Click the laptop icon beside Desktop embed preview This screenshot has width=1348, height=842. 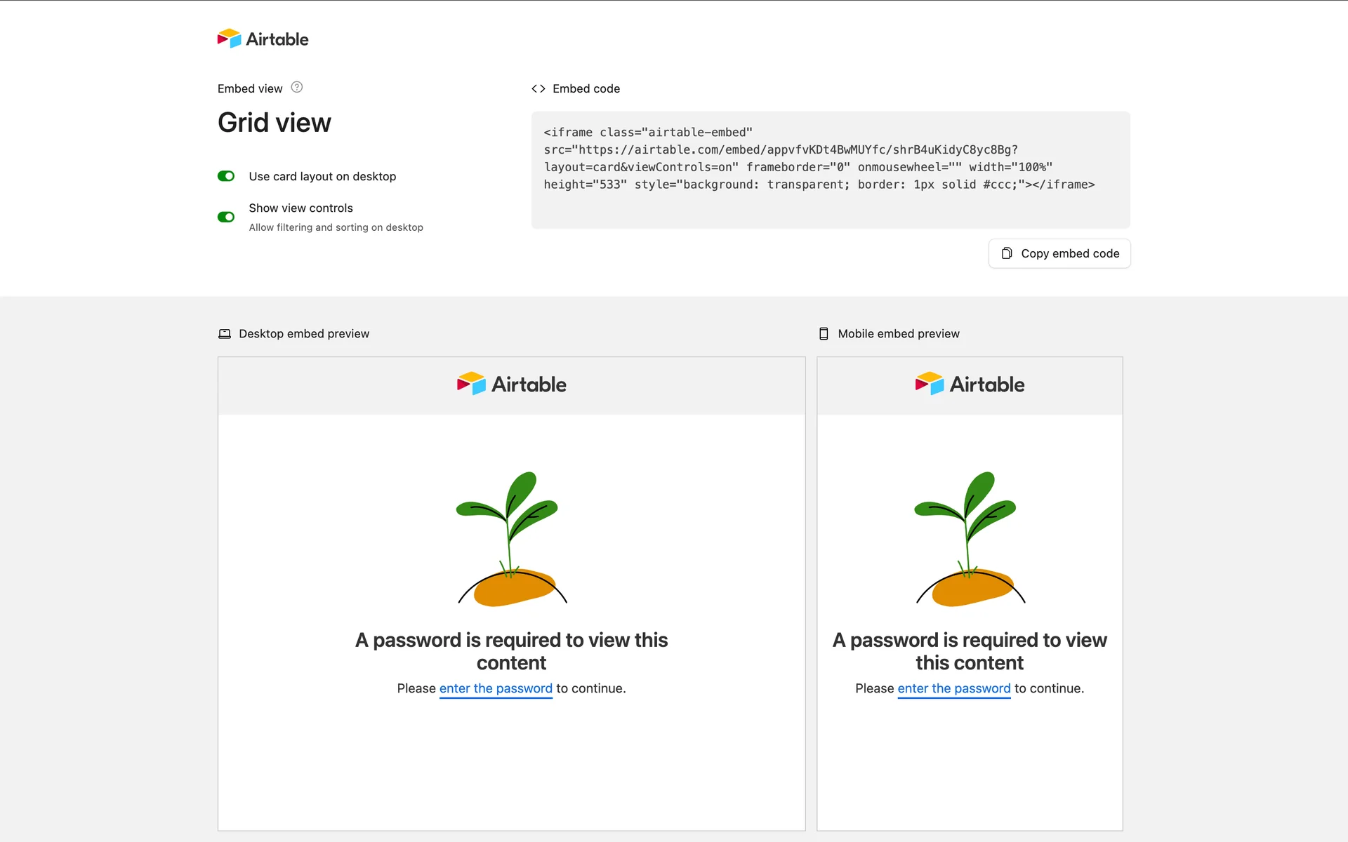225,334
